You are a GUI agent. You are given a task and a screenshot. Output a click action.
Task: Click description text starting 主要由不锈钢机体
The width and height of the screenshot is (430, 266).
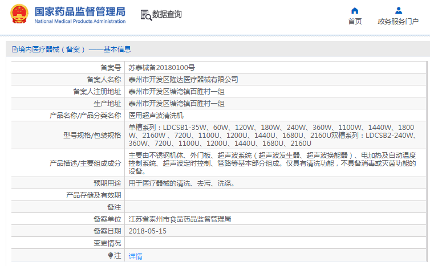coord(273,163)
